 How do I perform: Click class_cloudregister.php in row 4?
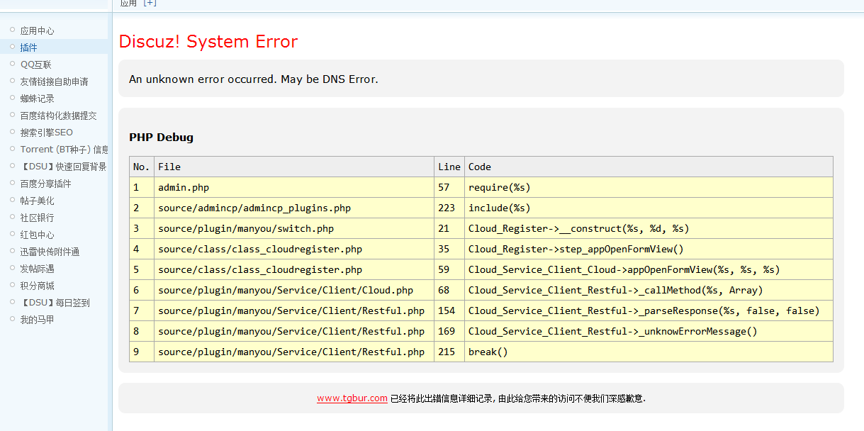294,249
